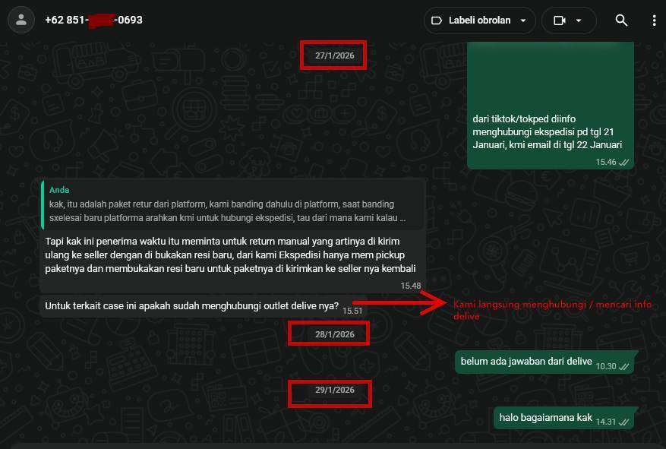Click double check mark on 10.30 message
Image resolution: width=666 pixels, height=449 pixels.
tap(624, 366)
